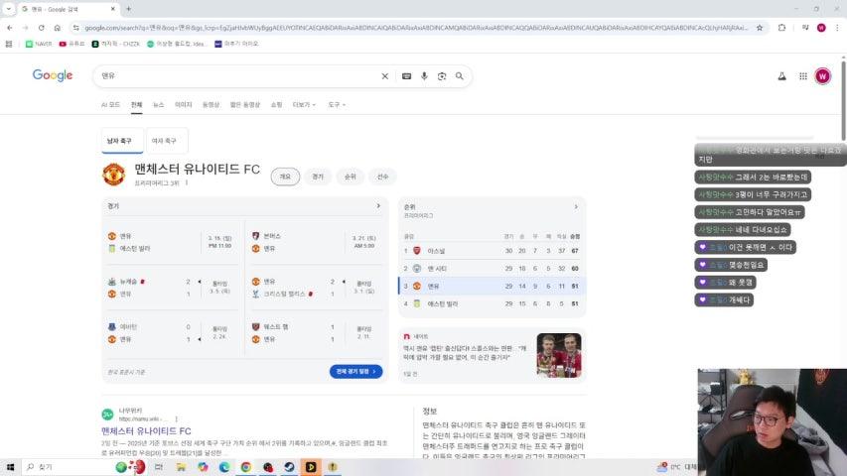Go back using the browser back arrow
This screenshot has height=476, width=847.
(x=10, y=28)
